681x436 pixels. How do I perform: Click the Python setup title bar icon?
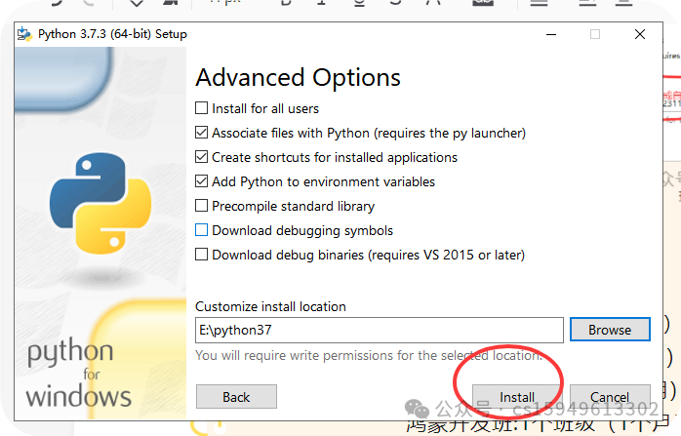coord(24,34)
